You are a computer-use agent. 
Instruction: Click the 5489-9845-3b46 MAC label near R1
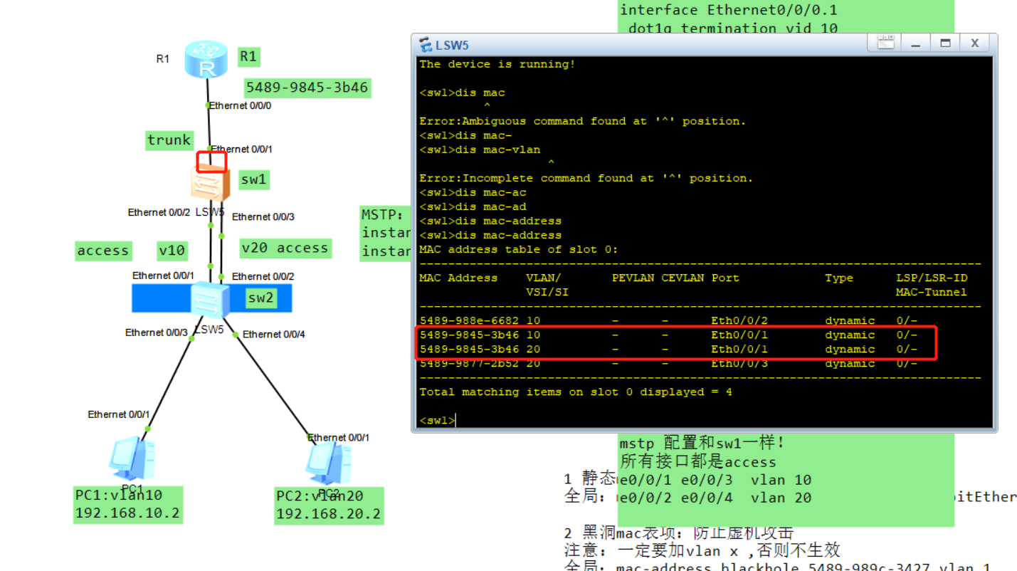tap(307, 88)
